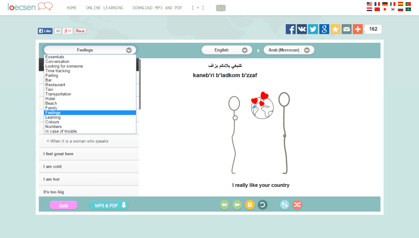Pick Numbers in the theme list
The image size is (419, 238).
pyautogui.click(x=90, y=126)
